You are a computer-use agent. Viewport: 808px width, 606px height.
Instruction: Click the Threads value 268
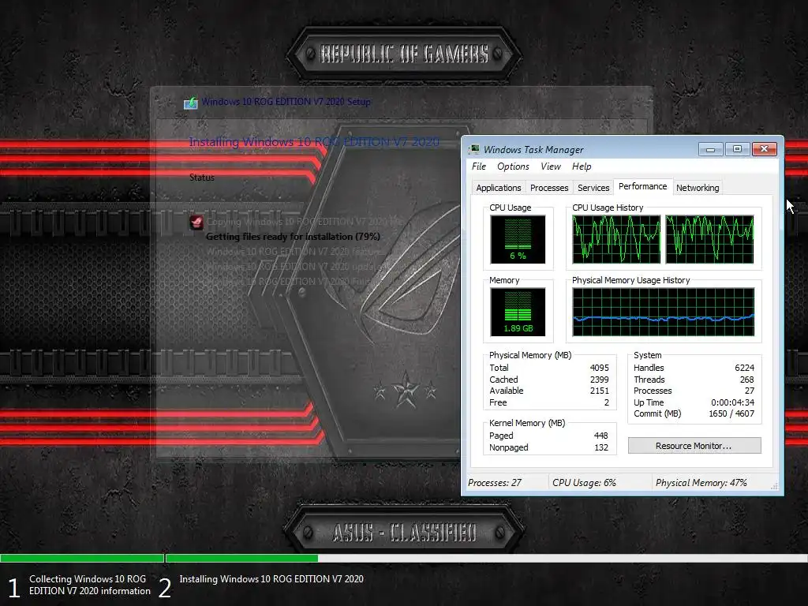pyautogui.click(x=746, y=380)
